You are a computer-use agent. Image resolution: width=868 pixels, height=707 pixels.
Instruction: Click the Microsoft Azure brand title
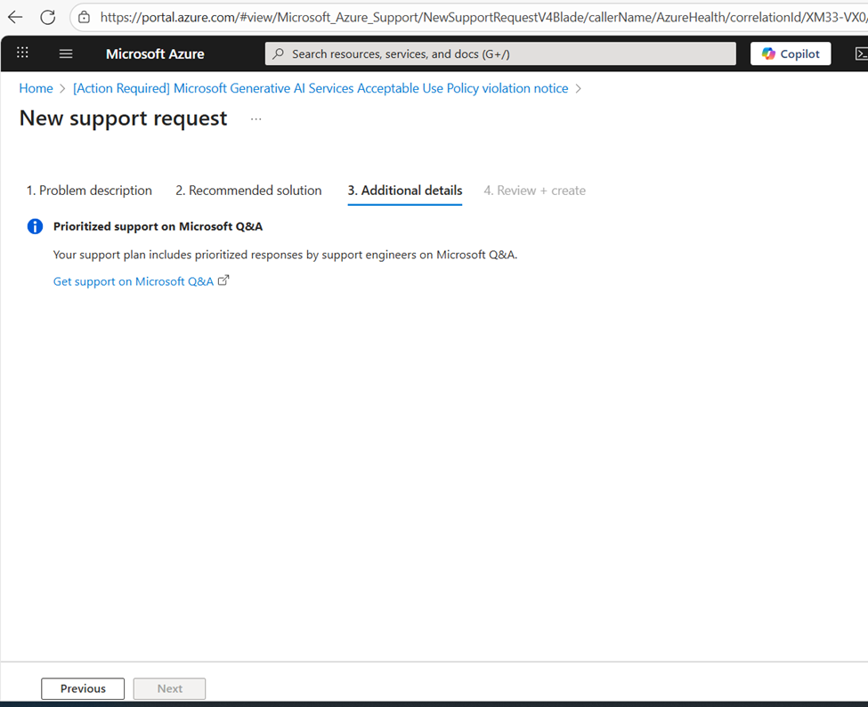click(155, 54)
